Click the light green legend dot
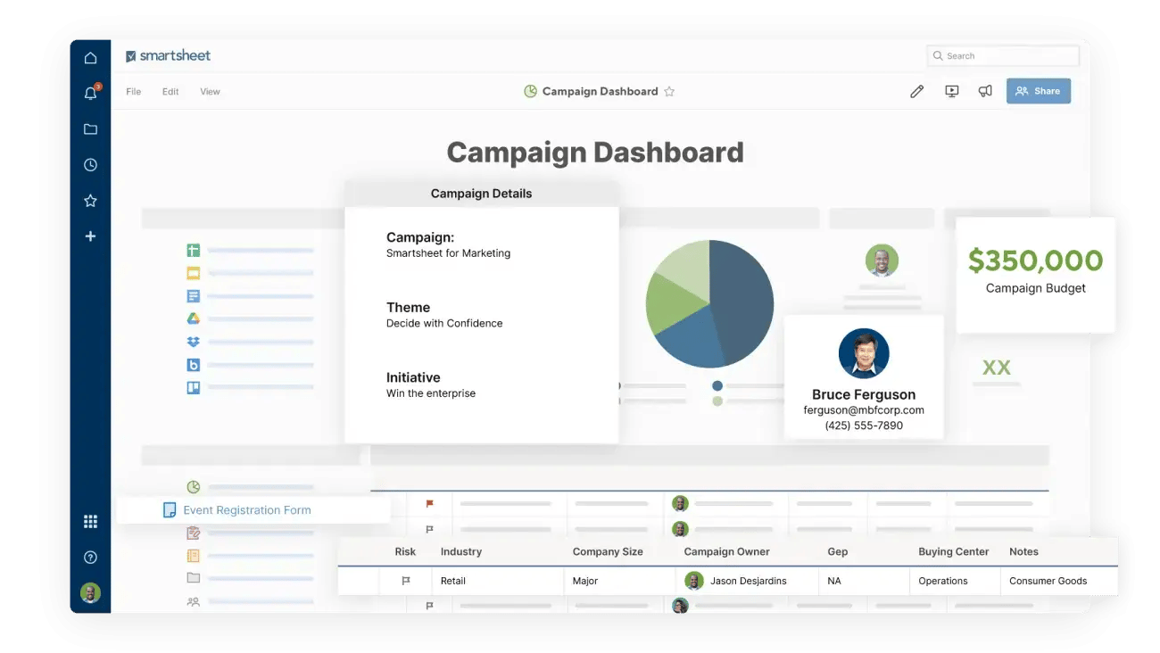Image resolution: width=1160 pixels, height=653 pixels. (x=717, y=401)
